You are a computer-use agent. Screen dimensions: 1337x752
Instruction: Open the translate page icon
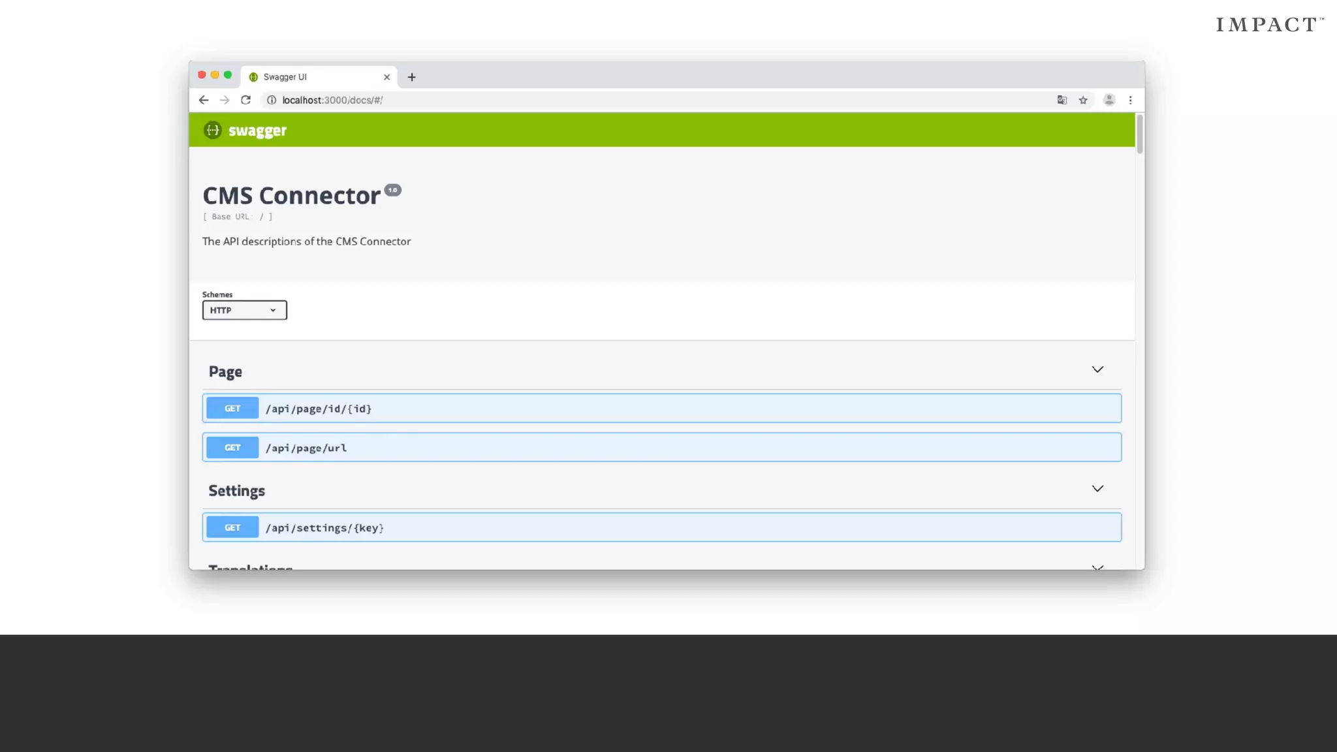click(x=1062, y=100)
